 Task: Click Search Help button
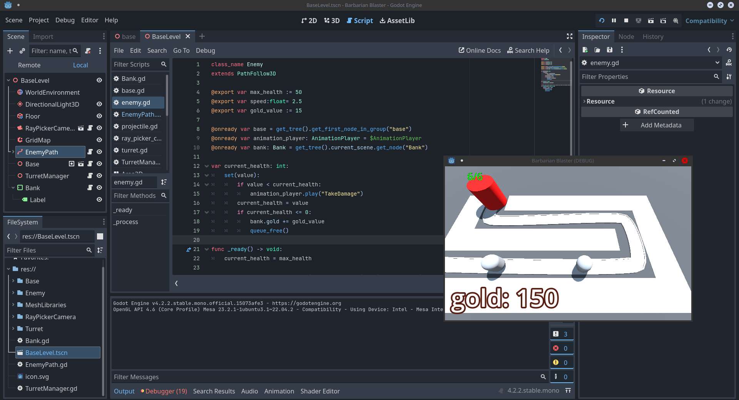tap(528, 50)
